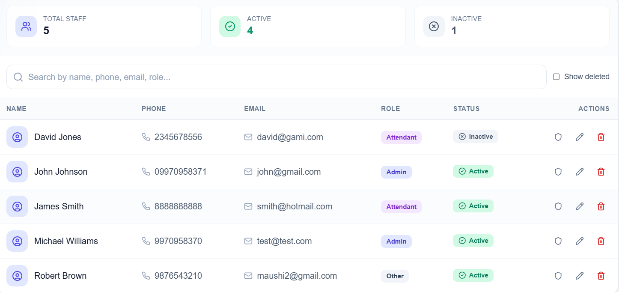Click the Inactive crossed-circle icon
Viewport: 619px width, 292px height.
434,26
